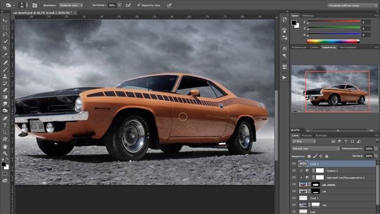Select the Brush tool

coord(5,70)
